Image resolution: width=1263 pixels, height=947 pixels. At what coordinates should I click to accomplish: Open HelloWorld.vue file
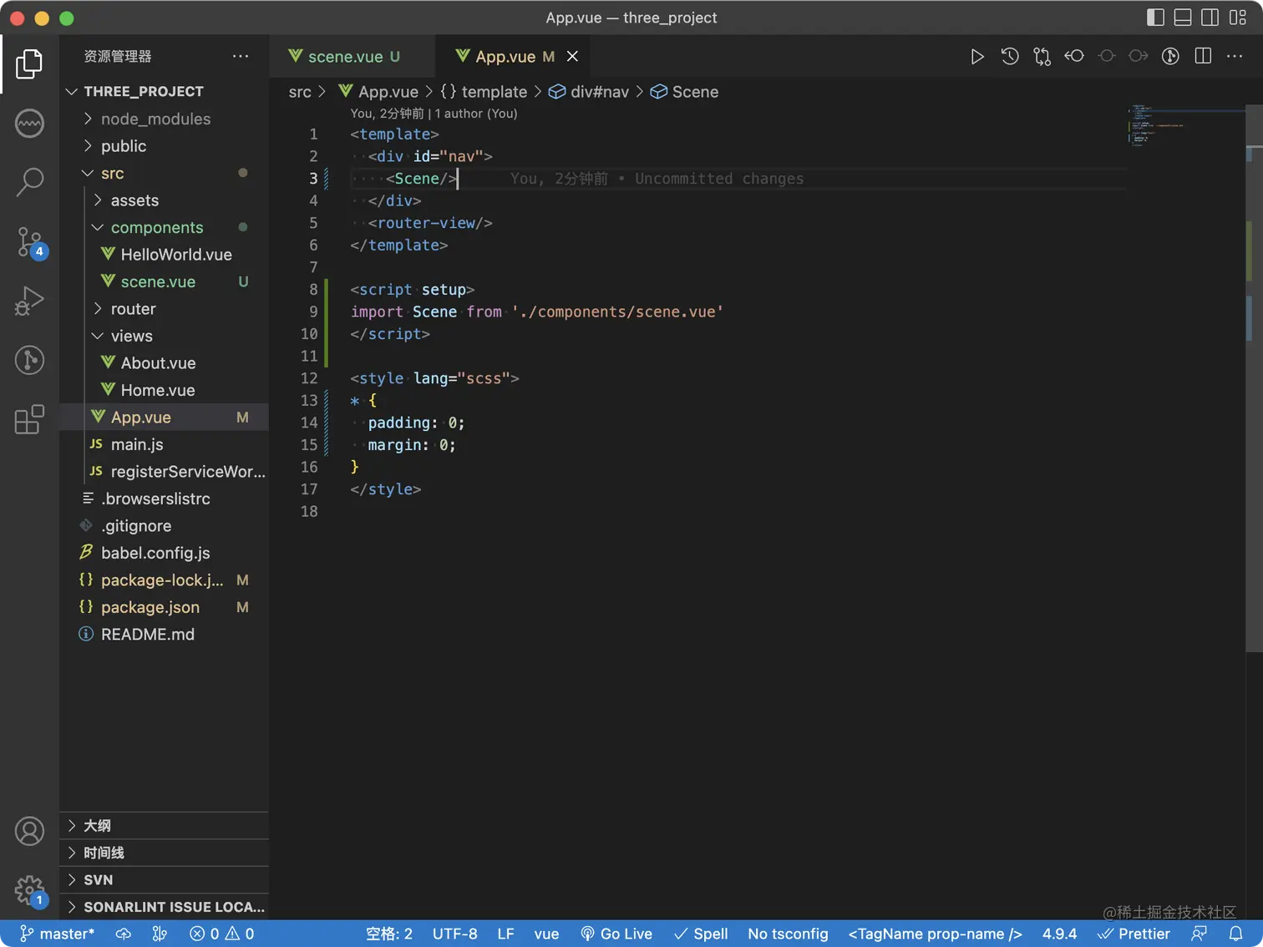(x=165, y=255)
